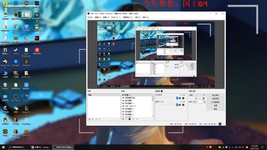267x150 pixels.
Task: Open the 场景集合(S) menu
Action: [x=127, y=17]
